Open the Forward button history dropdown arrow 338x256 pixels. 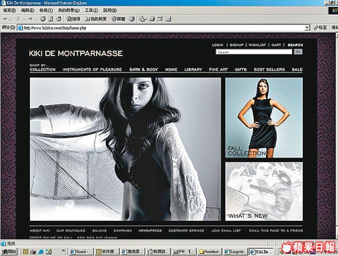point(36,19)
